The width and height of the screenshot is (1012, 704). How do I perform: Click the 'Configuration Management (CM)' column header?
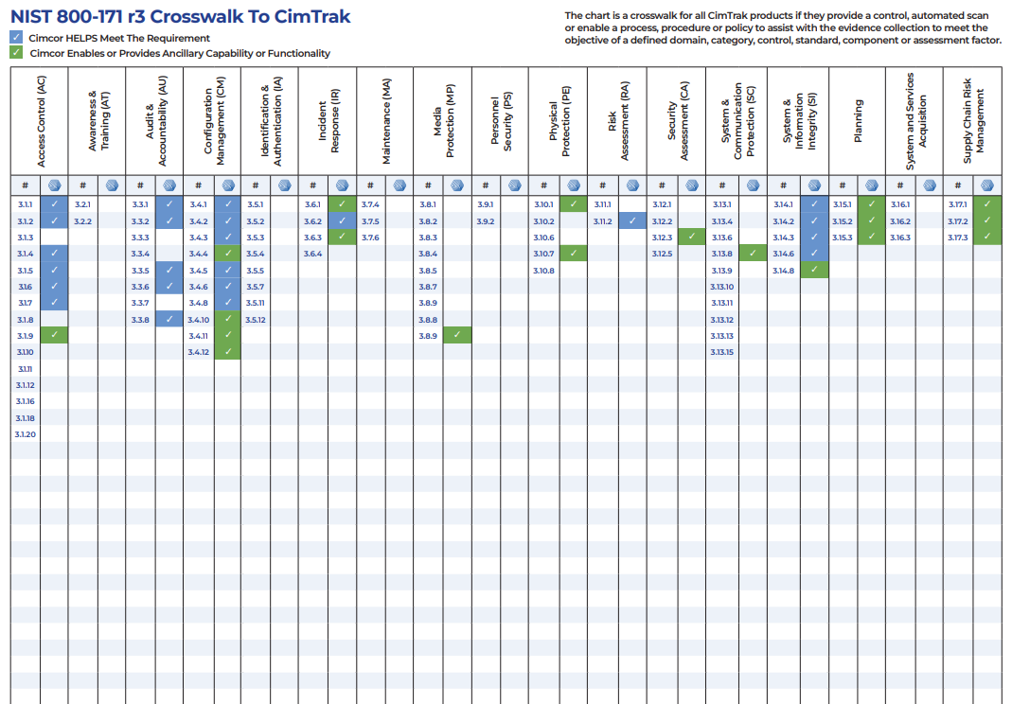pos(214,121)
